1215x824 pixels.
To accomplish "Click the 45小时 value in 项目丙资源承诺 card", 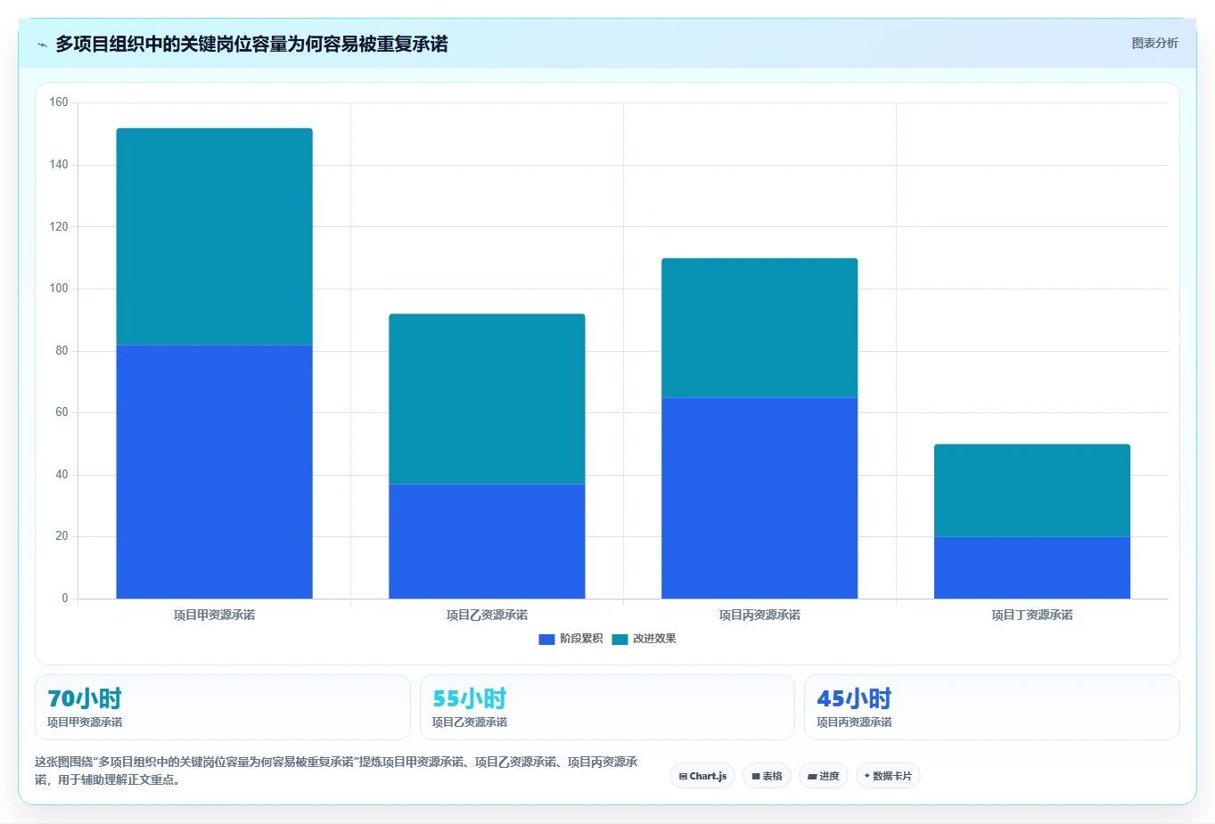I will (x=854, y=698).
